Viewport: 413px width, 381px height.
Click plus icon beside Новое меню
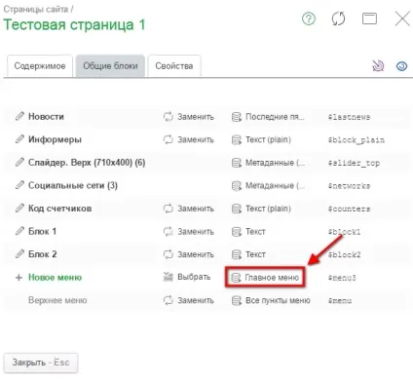click(19, 278)
